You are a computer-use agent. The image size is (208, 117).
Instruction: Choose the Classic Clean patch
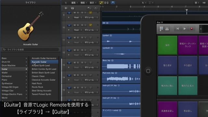44,76
